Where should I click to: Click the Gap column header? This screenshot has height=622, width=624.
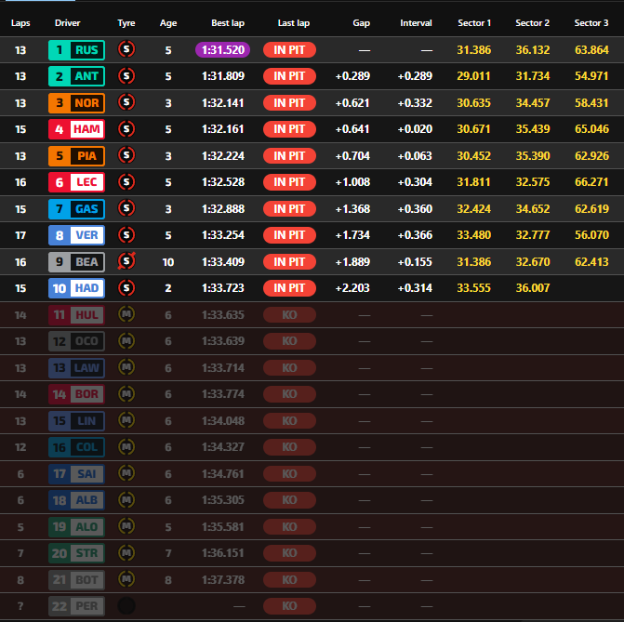point(362,22)
